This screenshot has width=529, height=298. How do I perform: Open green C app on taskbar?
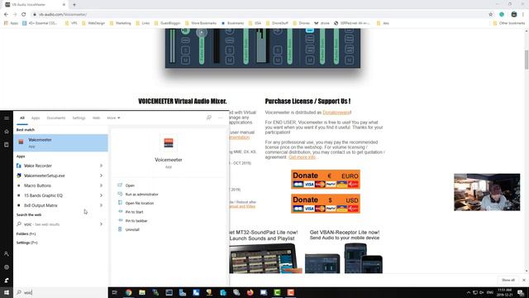pos(277,292)
